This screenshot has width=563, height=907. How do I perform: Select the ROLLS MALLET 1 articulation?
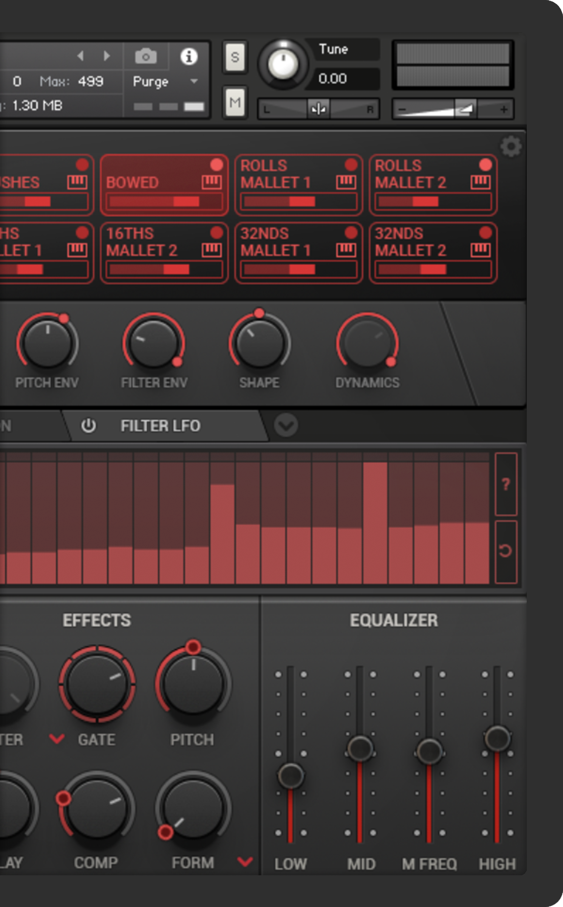[299, 185]
